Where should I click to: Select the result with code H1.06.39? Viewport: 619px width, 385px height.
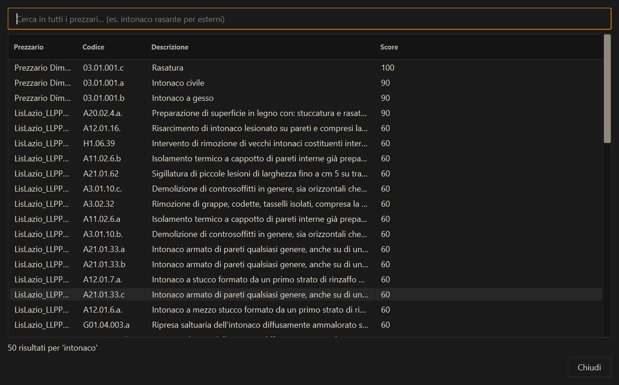click(x=306, y=143)
